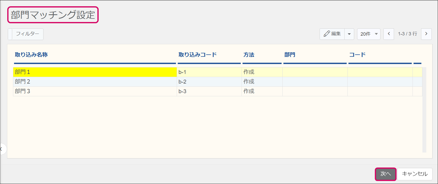Sort by 取り込み名称 column header
Image resolution: width=438 pixels, height=184 pixels.
(x=31, y=55)
